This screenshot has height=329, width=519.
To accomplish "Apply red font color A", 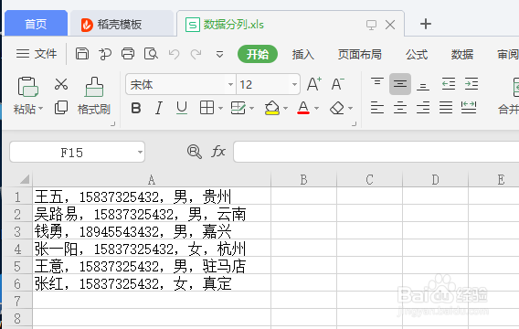I will click(x=303, y=108).
